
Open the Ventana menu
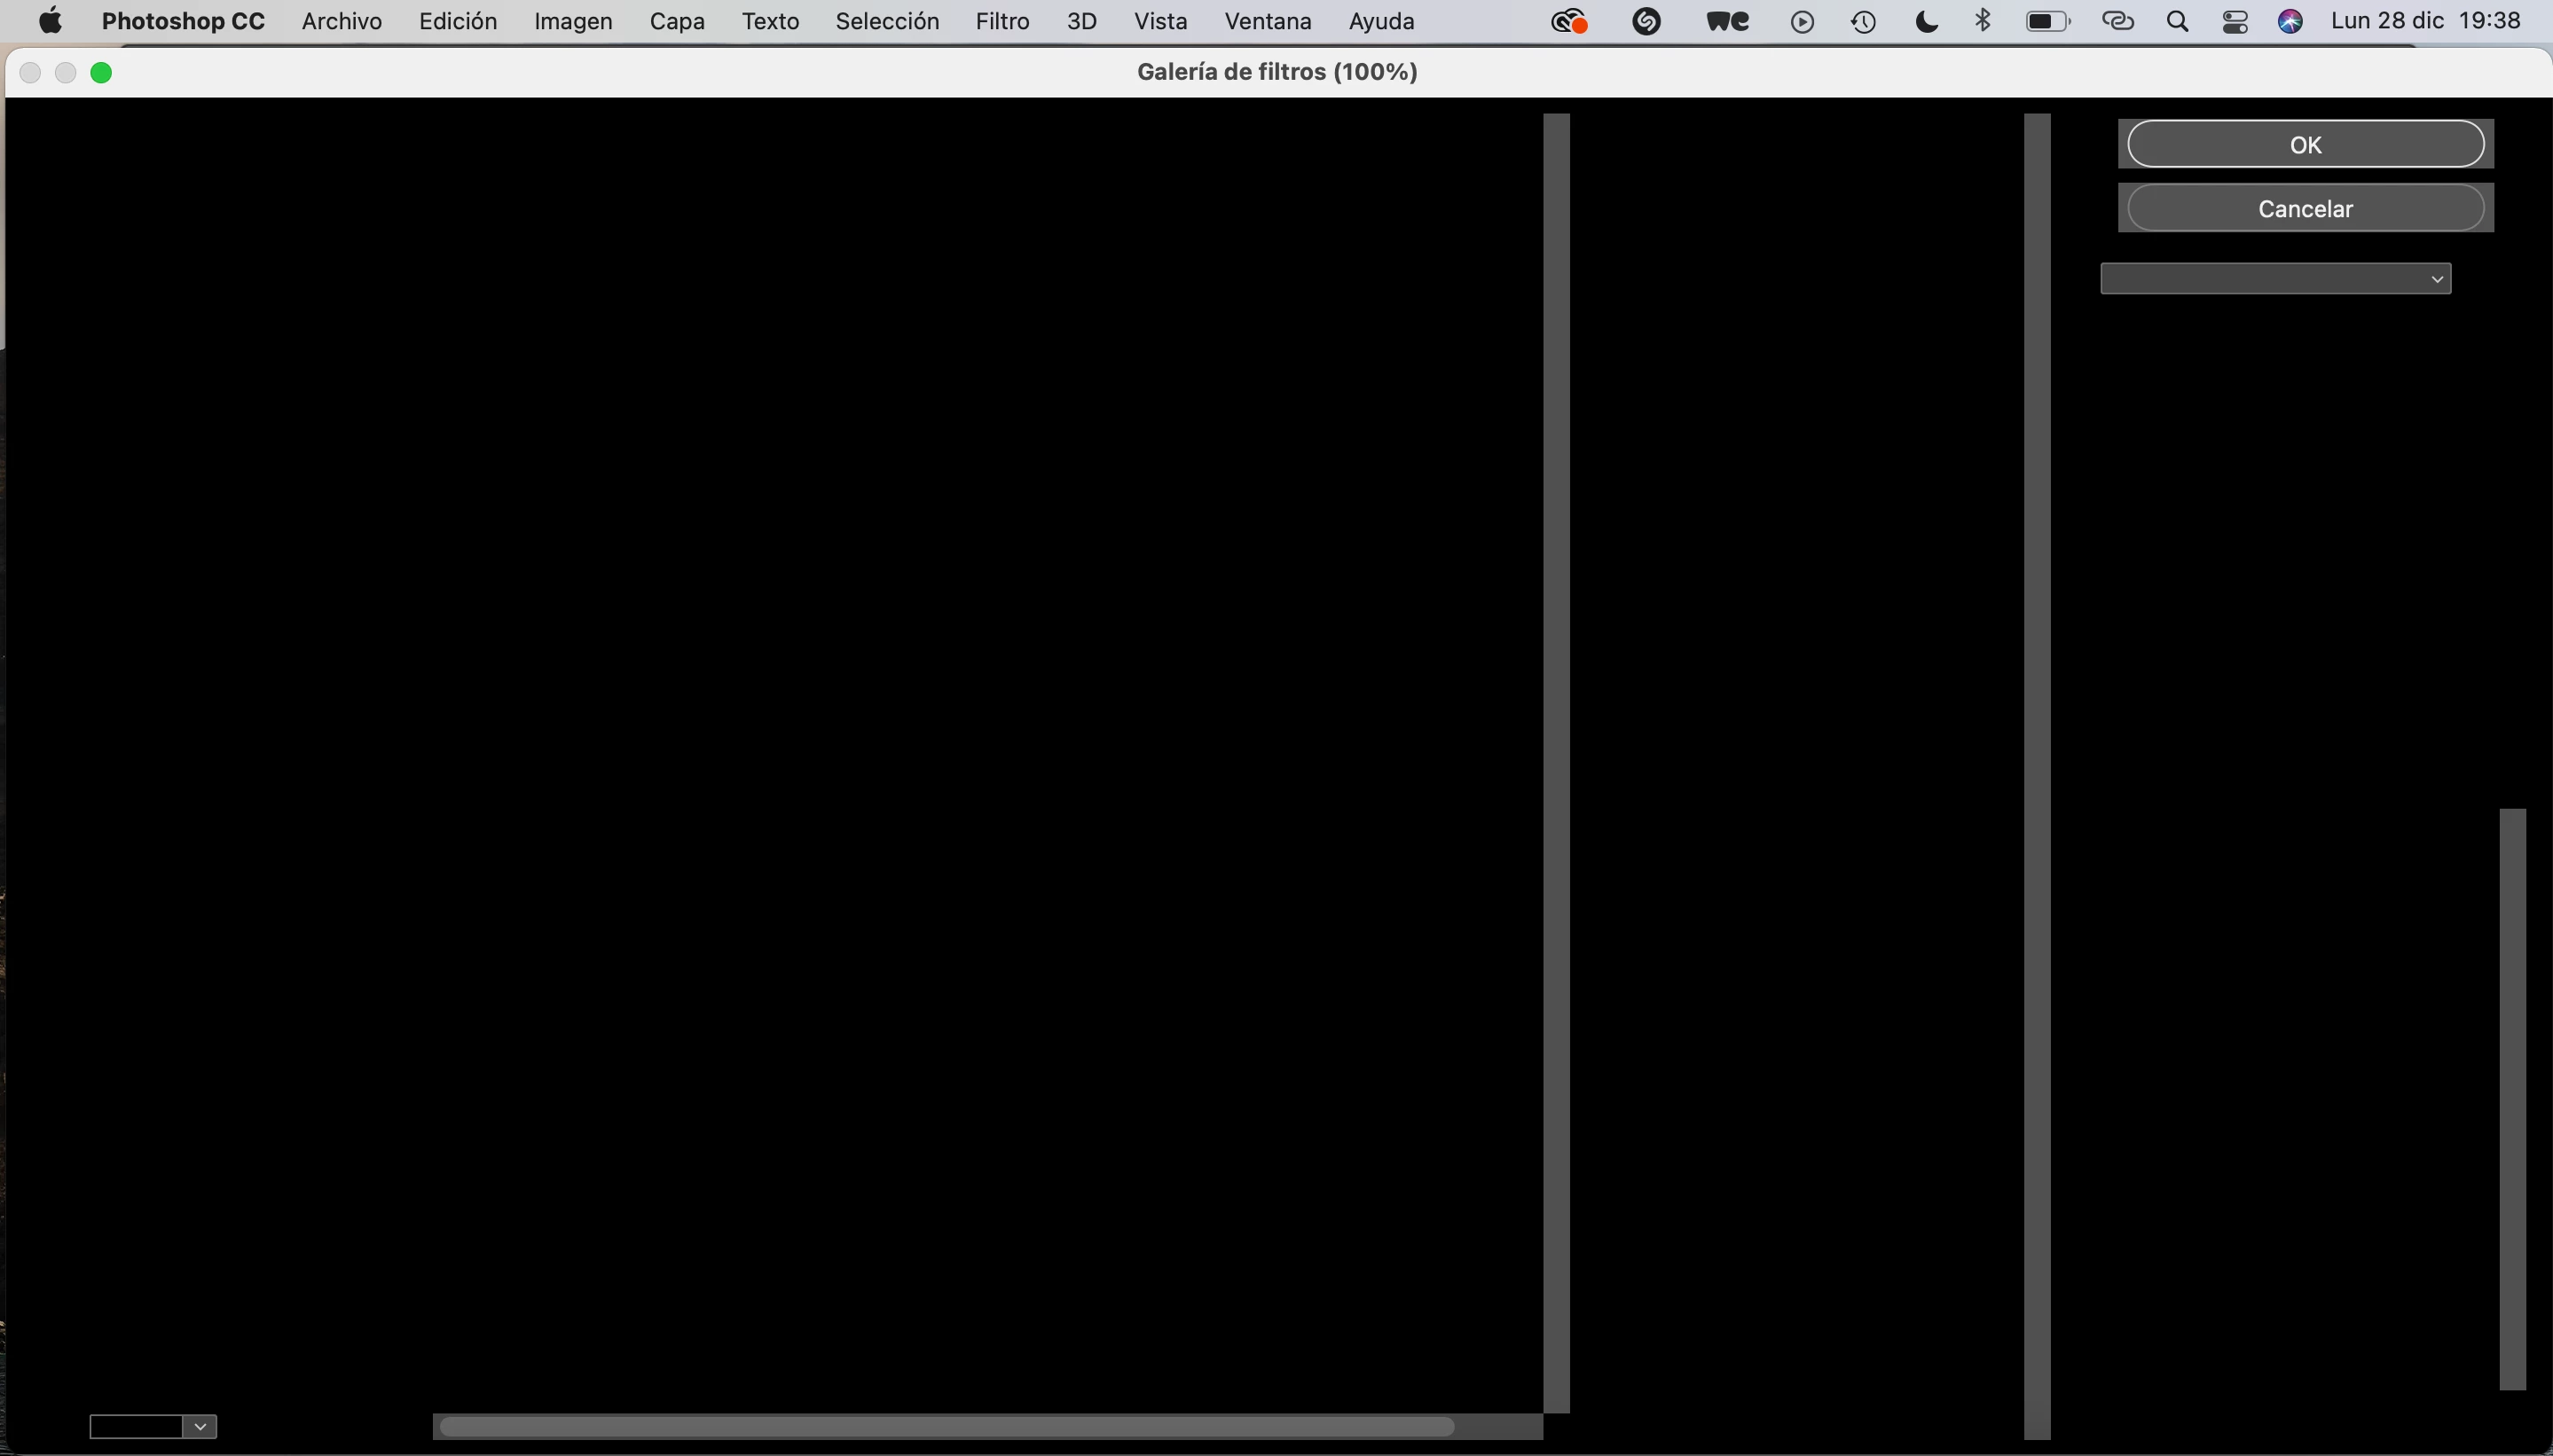click(x=1268, y=21)
